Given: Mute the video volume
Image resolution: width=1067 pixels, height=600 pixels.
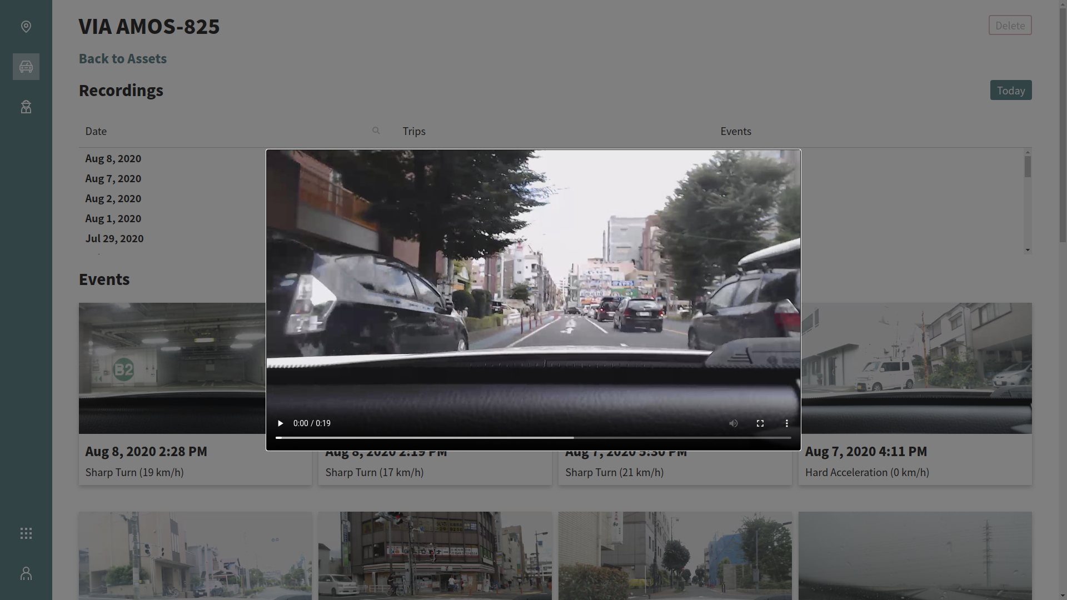Looking at the screenshot, I should click(734, 423).
